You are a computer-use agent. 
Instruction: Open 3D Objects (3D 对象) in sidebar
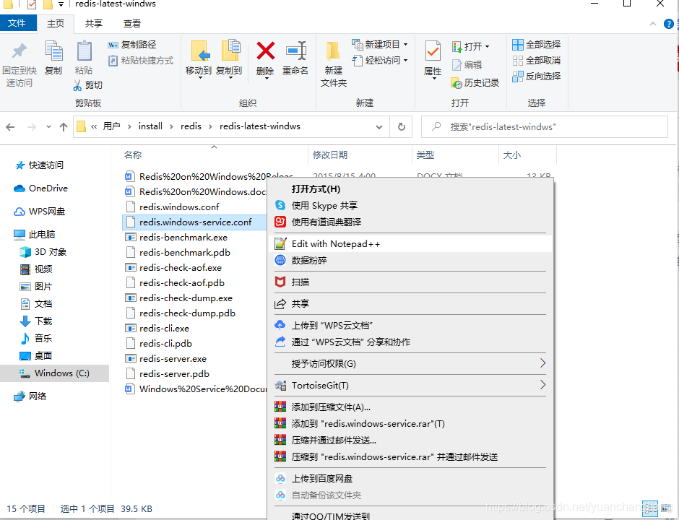[43, 251]
